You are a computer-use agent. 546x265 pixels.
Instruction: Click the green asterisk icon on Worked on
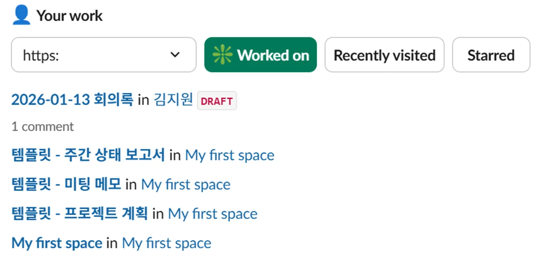223,55
